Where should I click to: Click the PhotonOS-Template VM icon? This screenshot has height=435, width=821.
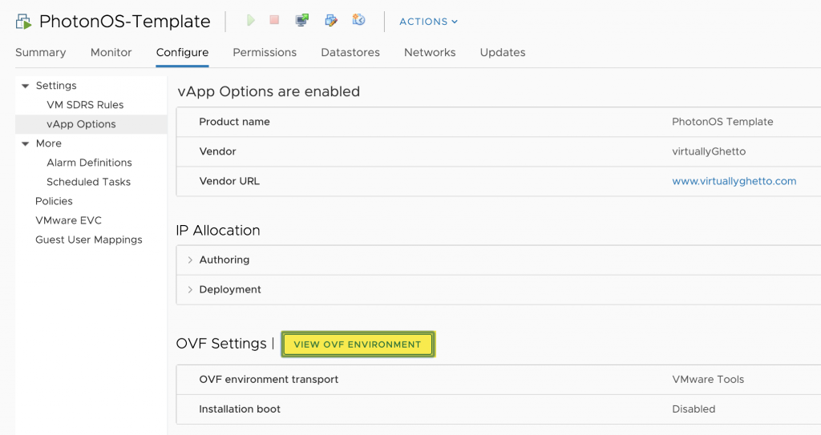[x=23, y=22]
